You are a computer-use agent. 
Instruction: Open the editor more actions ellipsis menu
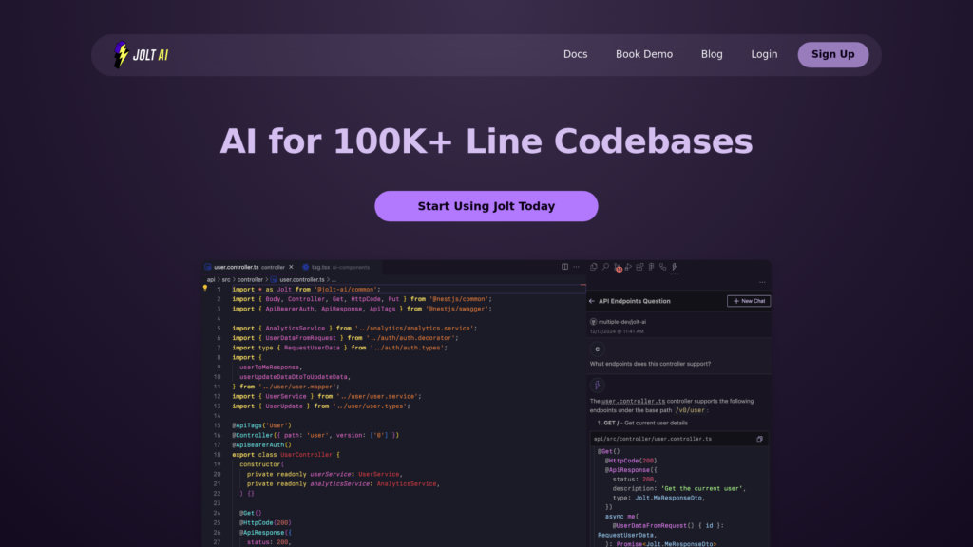click(576, 267)
